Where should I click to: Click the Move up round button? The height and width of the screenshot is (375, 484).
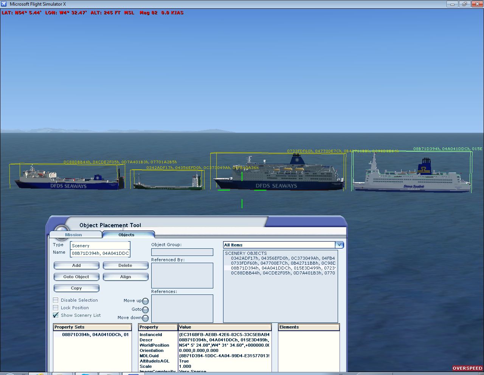tap(145, 301)
